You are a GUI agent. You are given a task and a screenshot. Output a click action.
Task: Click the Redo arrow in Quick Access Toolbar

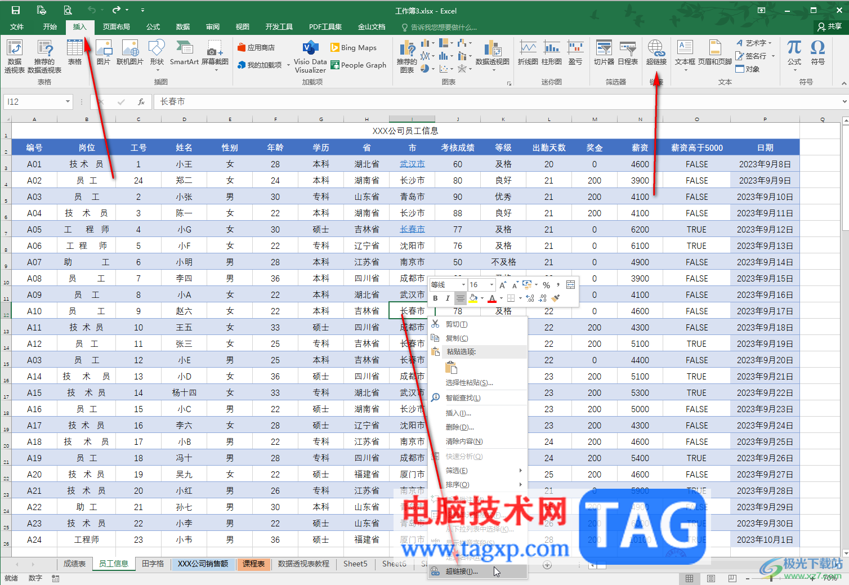pyautogui.click(x=117, y=10)
